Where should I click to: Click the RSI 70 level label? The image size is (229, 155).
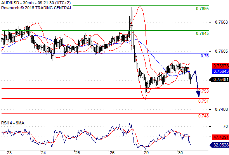[x=226, y=126]
